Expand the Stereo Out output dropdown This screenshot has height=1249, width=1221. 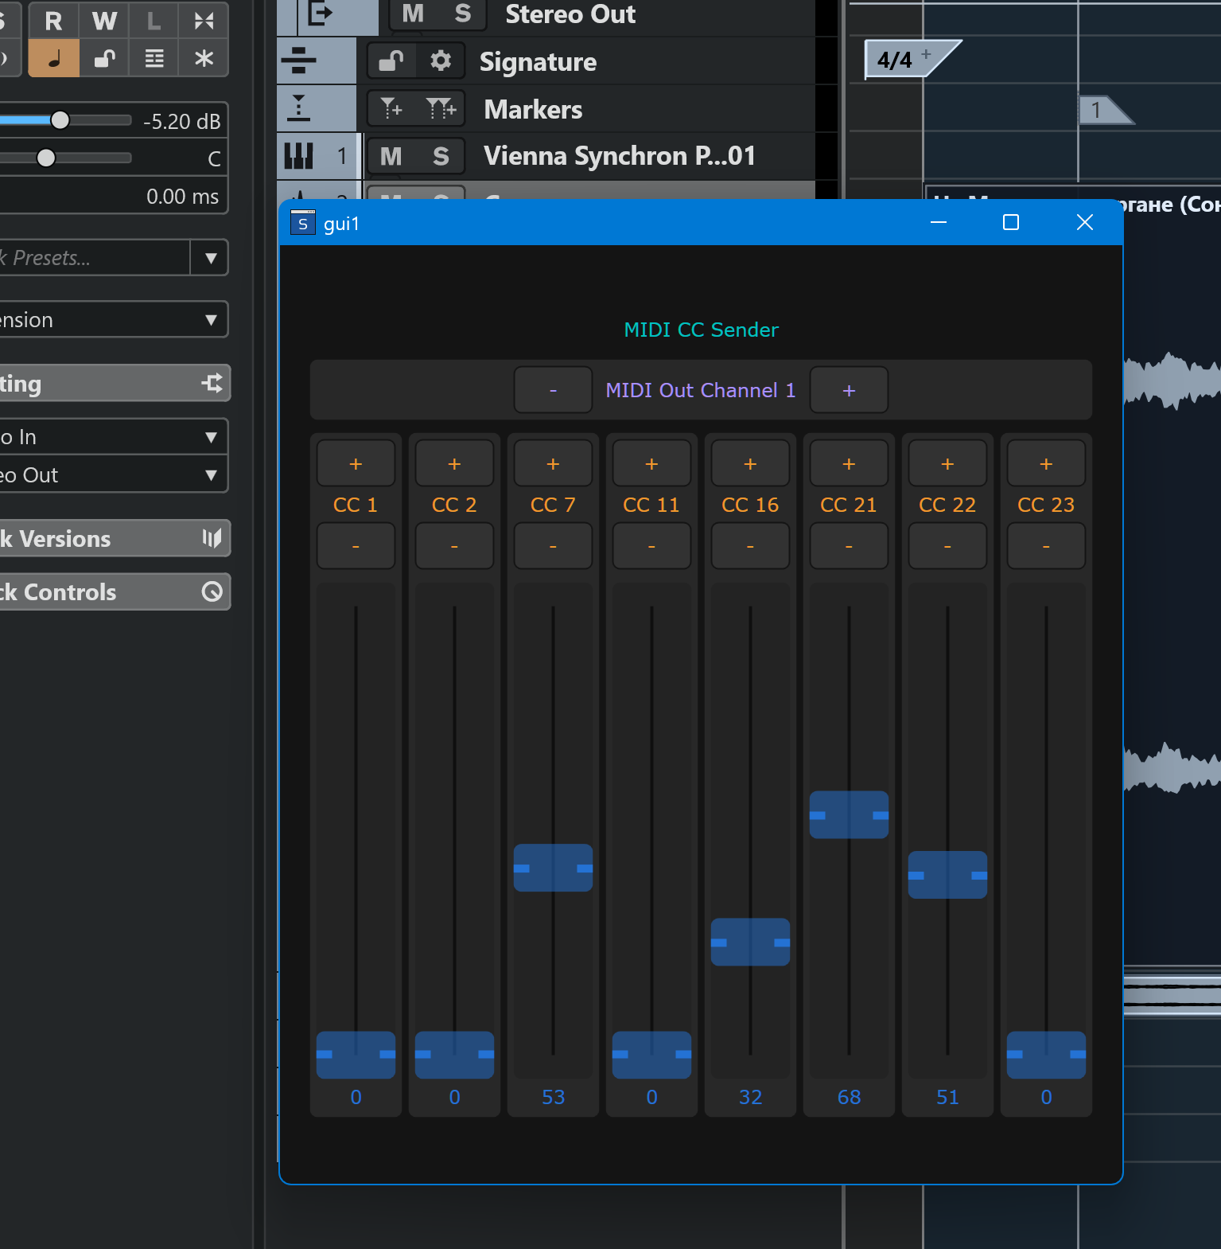211,475
